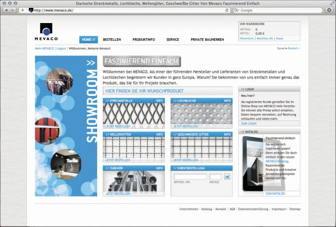This screenshot has width=336, height=227.
Task: Click the Zubehör profiles image
Action: pos(134,181)
